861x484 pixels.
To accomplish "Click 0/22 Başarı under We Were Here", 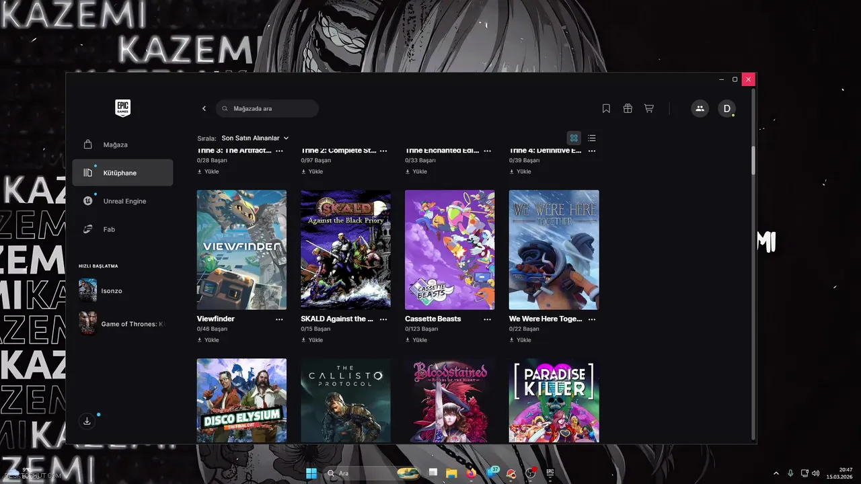I will click(x=525, y=329).
